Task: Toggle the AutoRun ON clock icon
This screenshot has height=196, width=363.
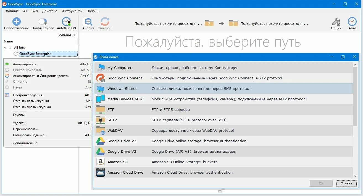Action: (66, 22)
